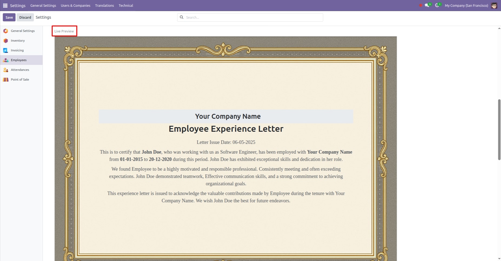
Task: Save the settings changes
Action: tap(9, 17)
